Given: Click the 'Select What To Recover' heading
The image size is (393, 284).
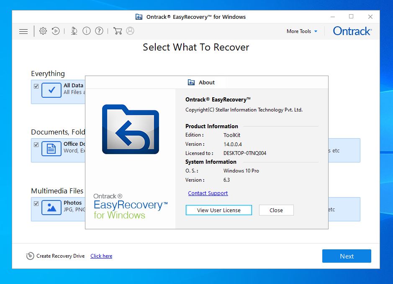Looking at the screenshot, I should pos(196,47).
